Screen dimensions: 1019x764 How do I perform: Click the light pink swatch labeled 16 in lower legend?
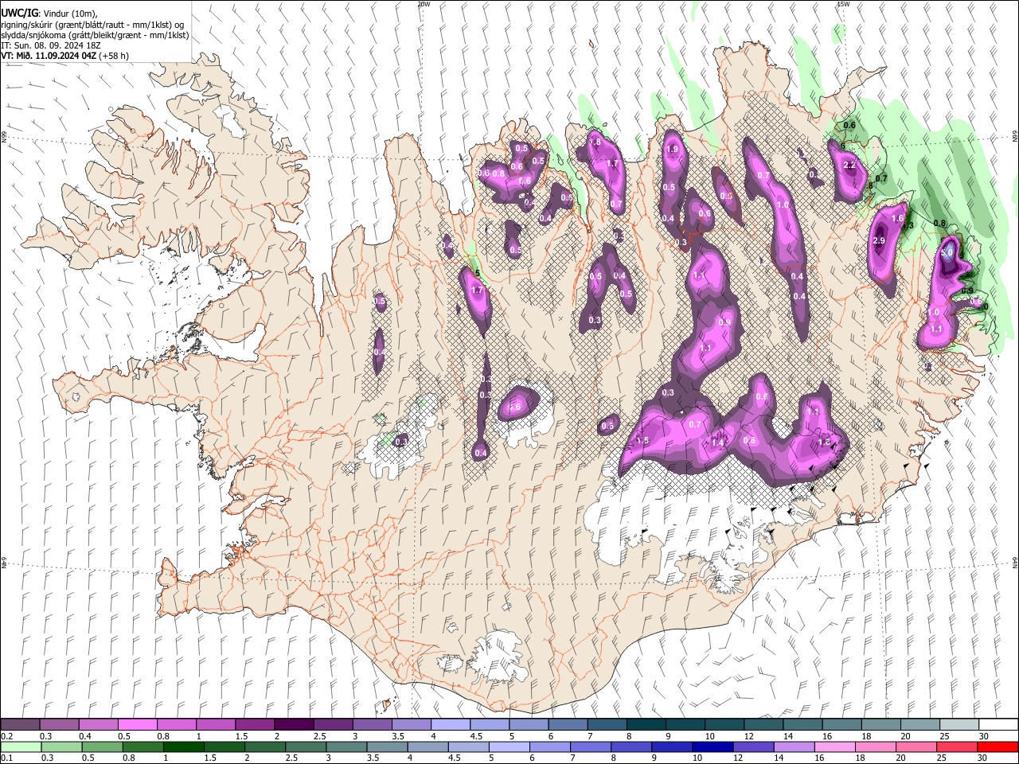834,747
